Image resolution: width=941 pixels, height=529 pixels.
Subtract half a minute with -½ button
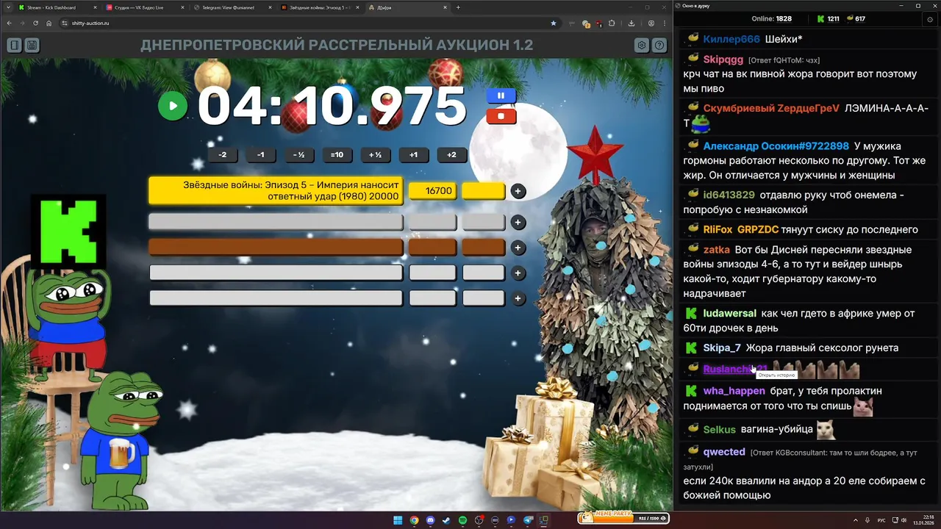[298, 155]
